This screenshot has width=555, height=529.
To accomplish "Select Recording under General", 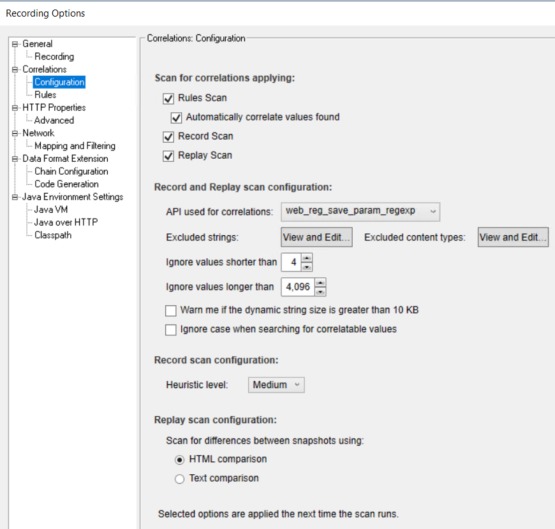I will 54,57.
